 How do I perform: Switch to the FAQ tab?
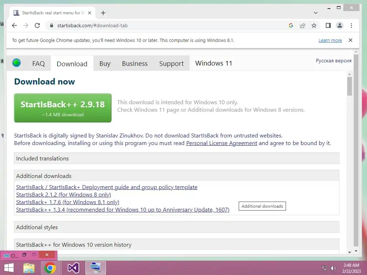pyautogui.click(x=38, y=64)
